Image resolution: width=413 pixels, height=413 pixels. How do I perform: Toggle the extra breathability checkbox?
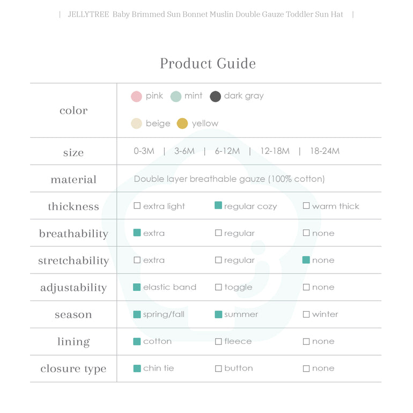[137, 233]
